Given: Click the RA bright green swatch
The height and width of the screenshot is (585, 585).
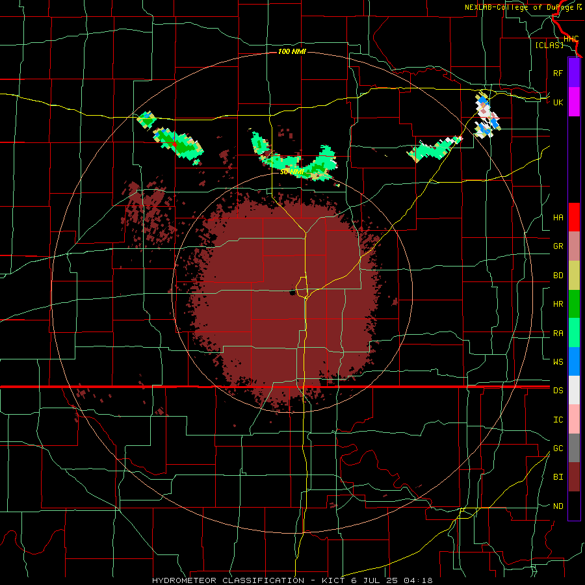Looking at the screenshot, I should (x=574, y=333).
